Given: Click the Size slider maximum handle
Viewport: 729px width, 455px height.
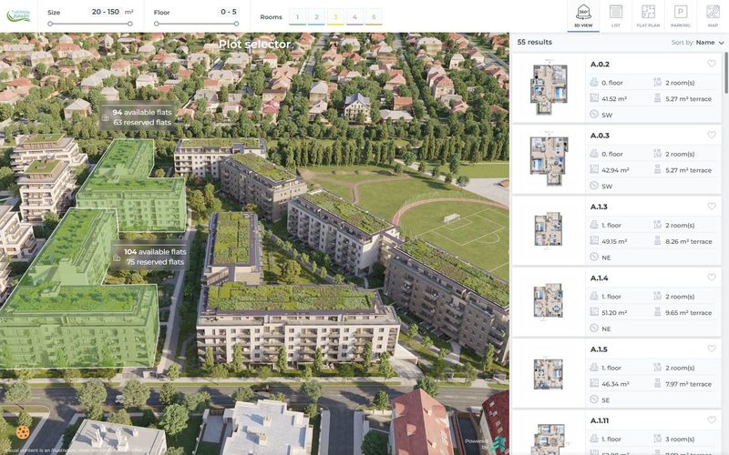Looking at the screenshot, I should [129, 24].
